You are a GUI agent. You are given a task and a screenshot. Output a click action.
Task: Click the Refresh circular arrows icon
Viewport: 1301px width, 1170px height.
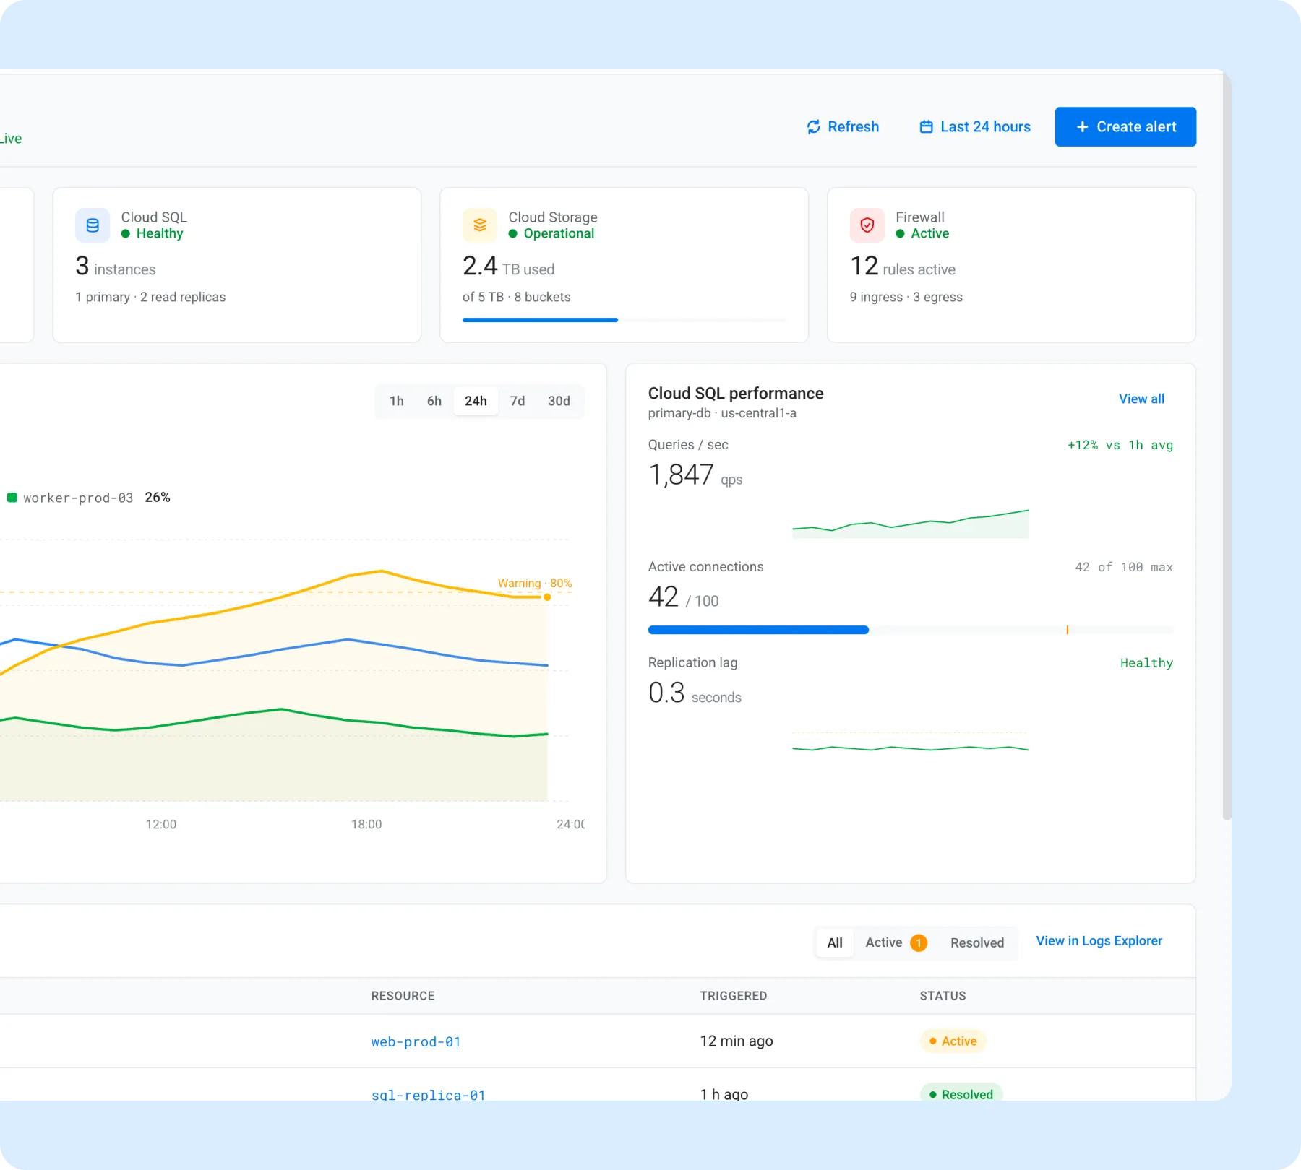click(x=813, y=127)
